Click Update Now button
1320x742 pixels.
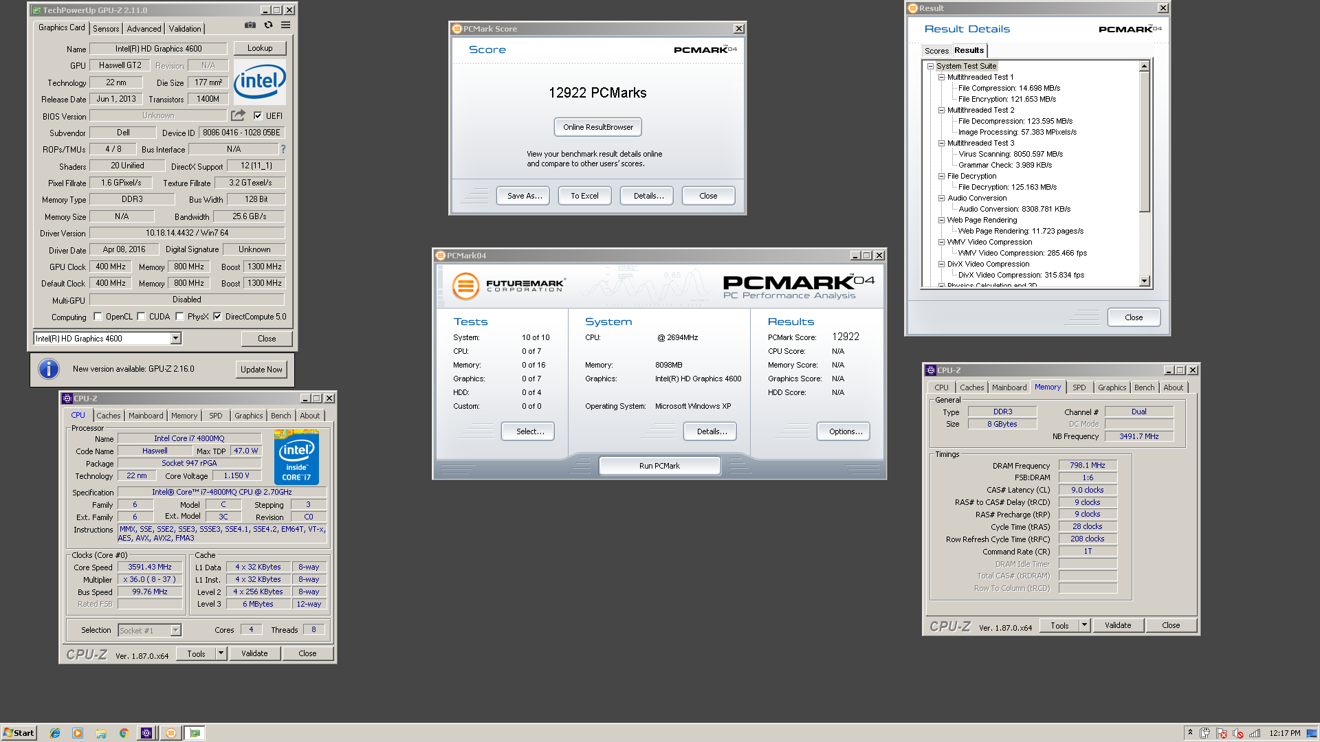(261, 369)
